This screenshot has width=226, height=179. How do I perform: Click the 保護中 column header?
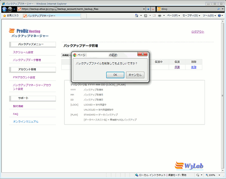coord(159,62)
